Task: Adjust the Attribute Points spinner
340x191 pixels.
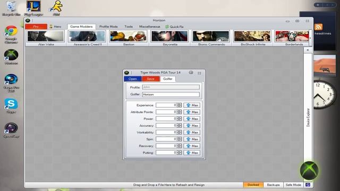Action: tap(179, 112)
